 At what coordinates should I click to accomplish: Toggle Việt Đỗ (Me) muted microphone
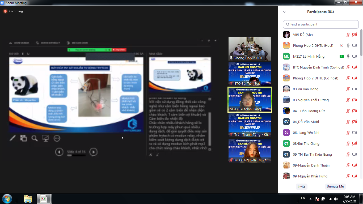coord(348,35)
